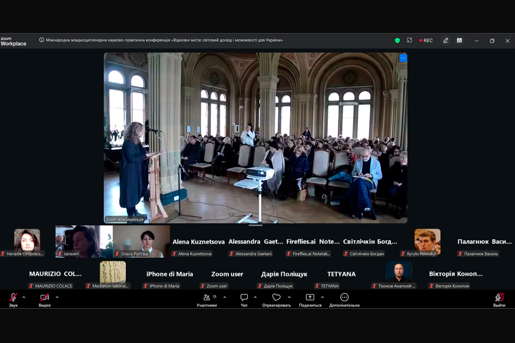515x343 pixels.
Task: Open the Чат chat panel
Action: tap(244, 300)
